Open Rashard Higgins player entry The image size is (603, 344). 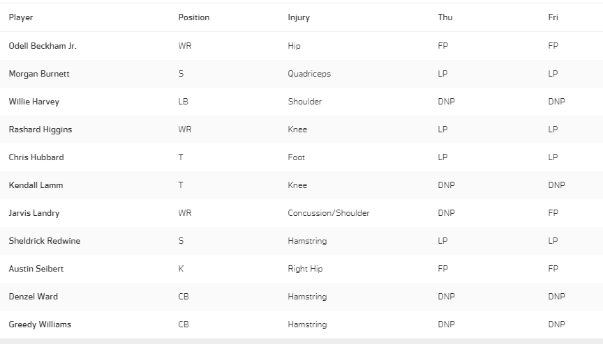(40, 130)
